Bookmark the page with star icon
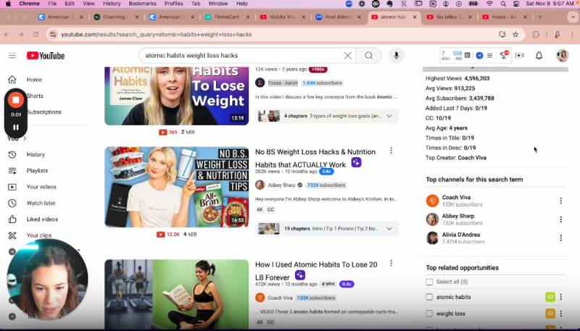The image size is (580, 331). tap(515, 34)
